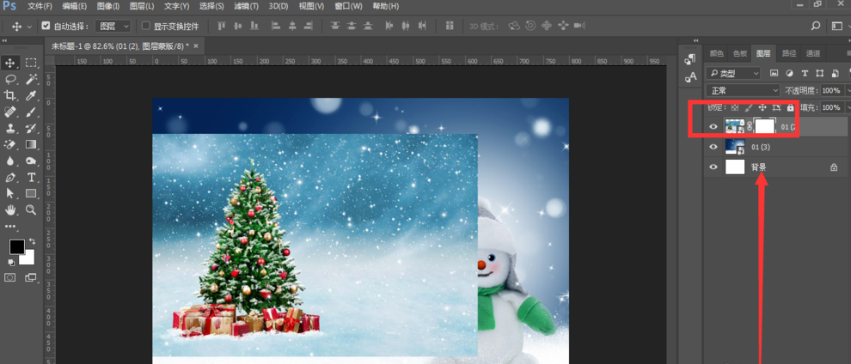Close the 未标题-1 document tab
851x364 pixels.
tap(196, 46)
